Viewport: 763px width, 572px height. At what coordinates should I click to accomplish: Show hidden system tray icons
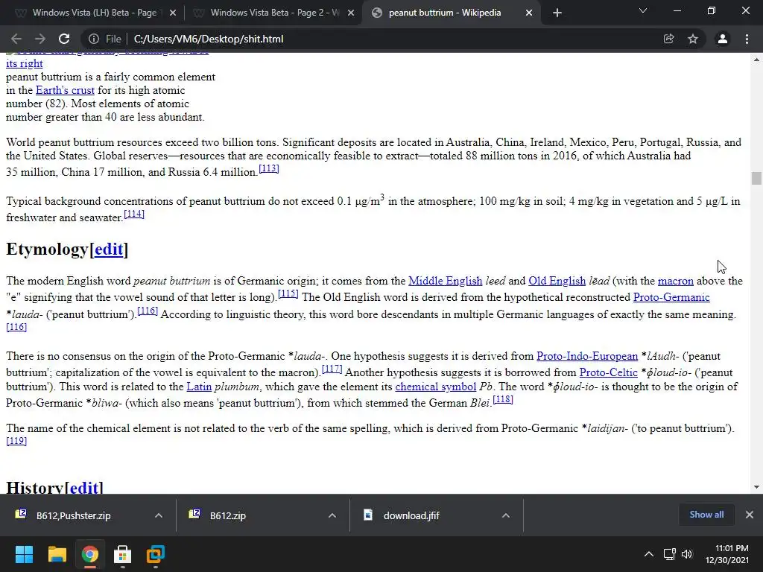click(649, 554)
